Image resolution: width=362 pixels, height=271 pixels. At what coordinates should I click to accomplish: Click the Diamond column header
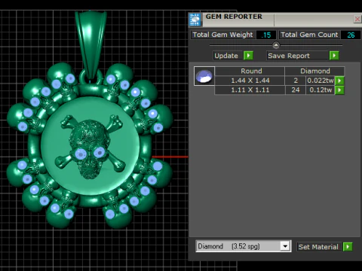pyautogui.click(x=314, y=71)
